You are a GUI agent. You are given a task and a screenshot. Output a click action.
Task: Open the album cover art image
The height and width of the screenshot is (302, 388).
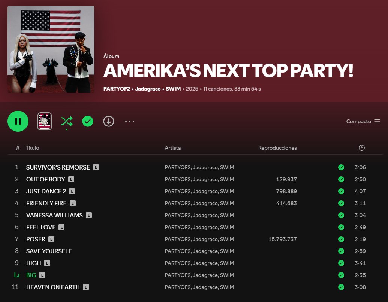51,49
